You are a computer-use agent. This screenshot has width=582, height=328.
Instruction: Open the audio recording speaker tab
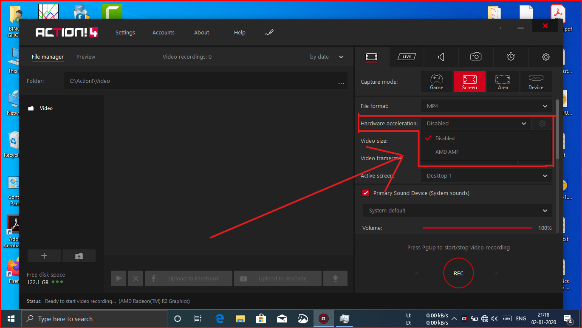tap(441, 57)
